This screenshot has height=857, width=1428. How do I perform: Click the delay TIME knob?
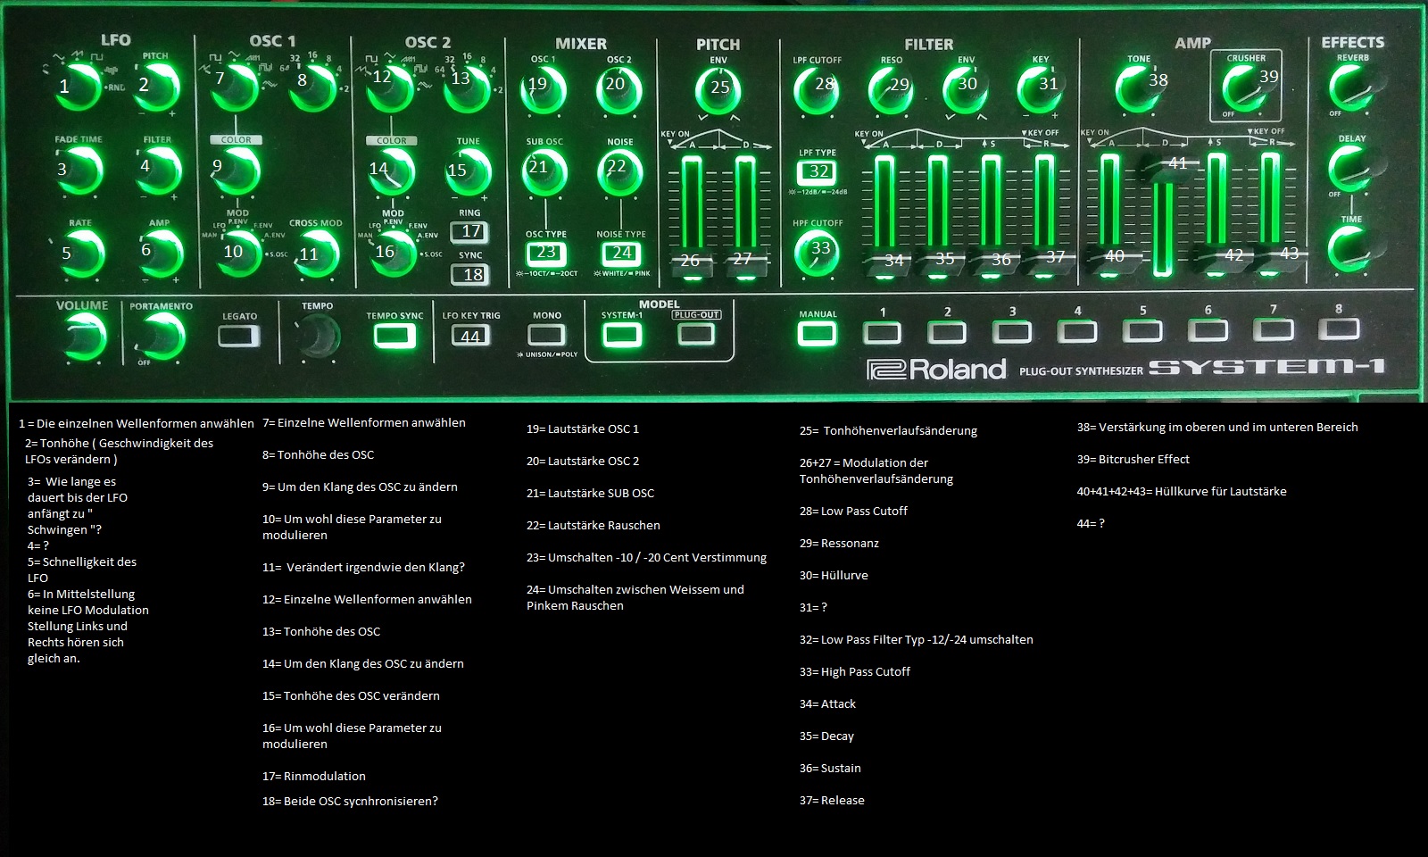click(1351, 248)
